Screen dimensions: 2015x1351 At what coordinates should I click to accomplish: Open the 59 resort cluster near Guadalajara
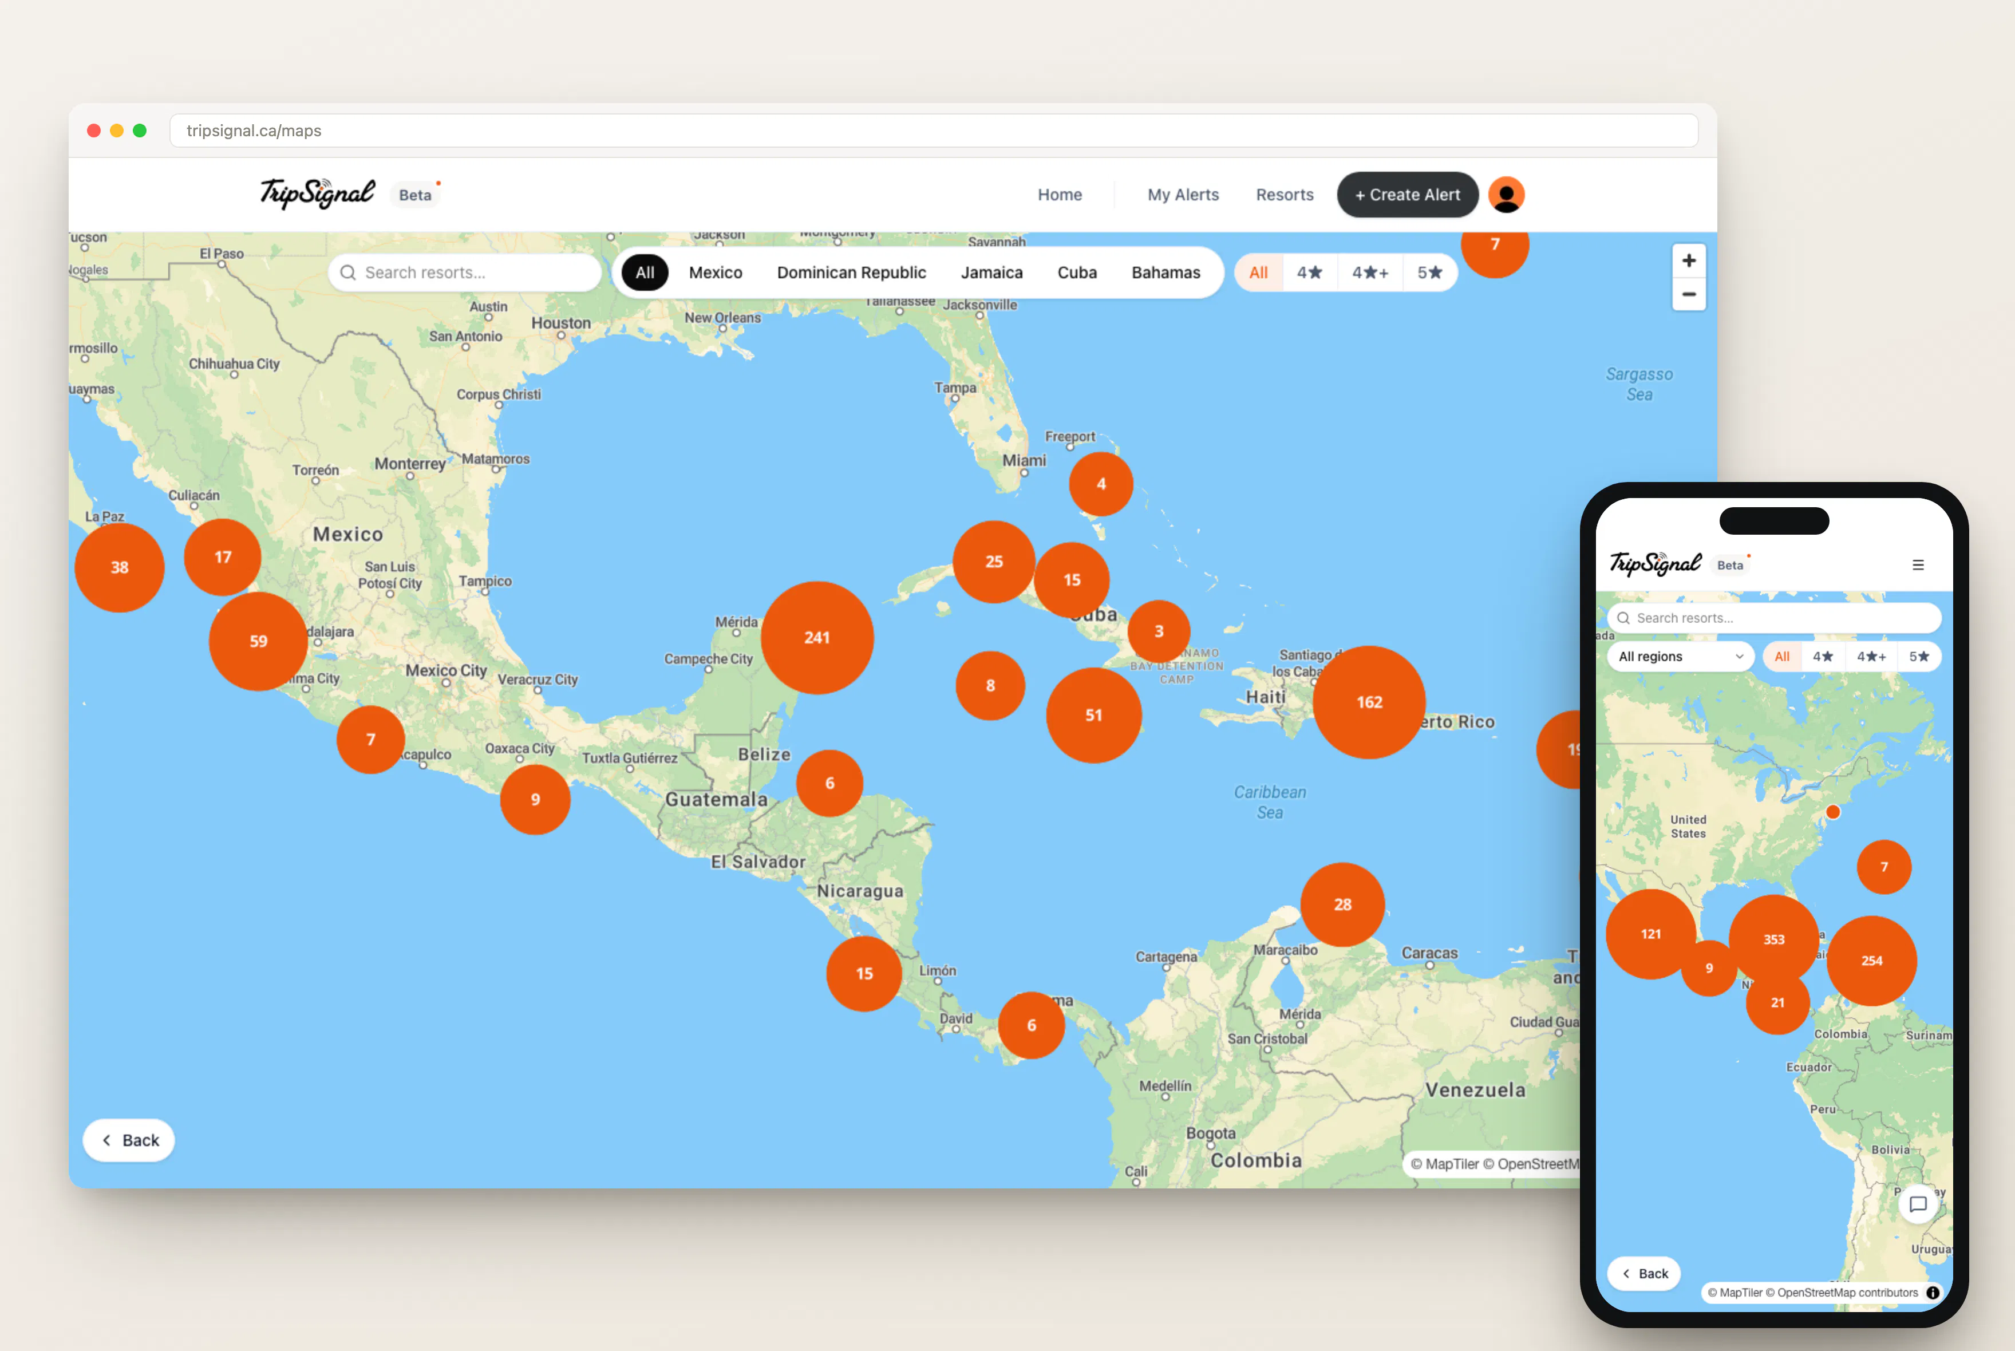tap(258, 641)
